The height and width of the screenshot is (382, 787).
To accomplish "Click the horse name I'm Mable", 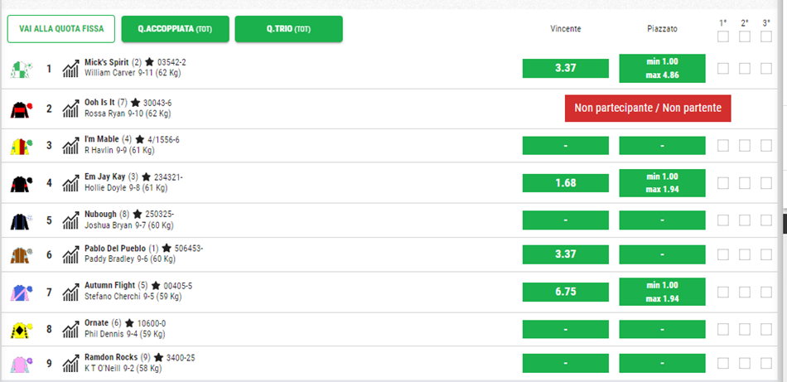I will pos(102,139).
